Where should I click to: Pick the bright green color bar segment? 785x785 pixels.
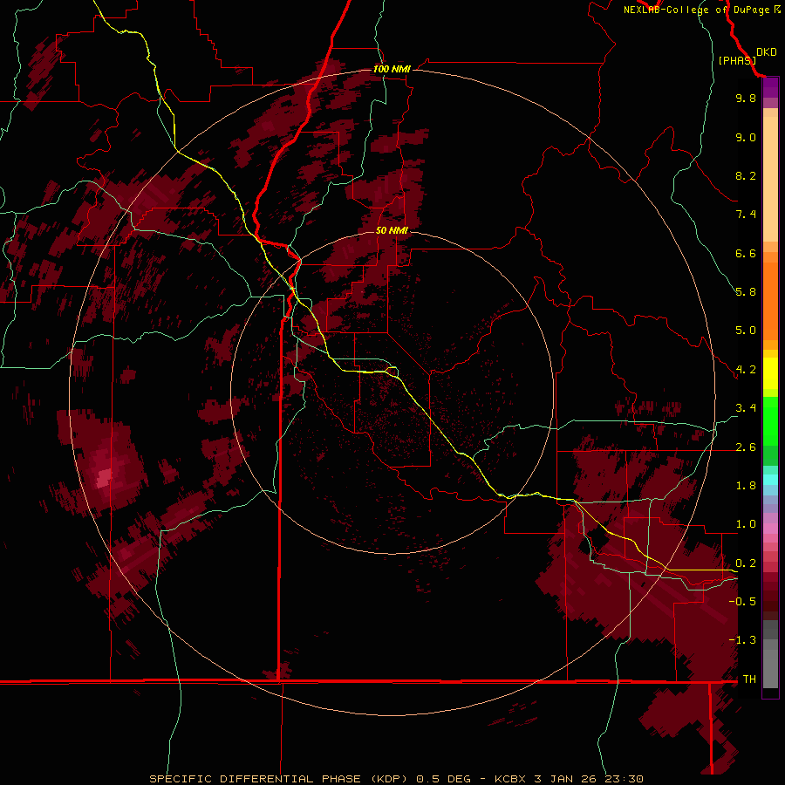[770, 421]
